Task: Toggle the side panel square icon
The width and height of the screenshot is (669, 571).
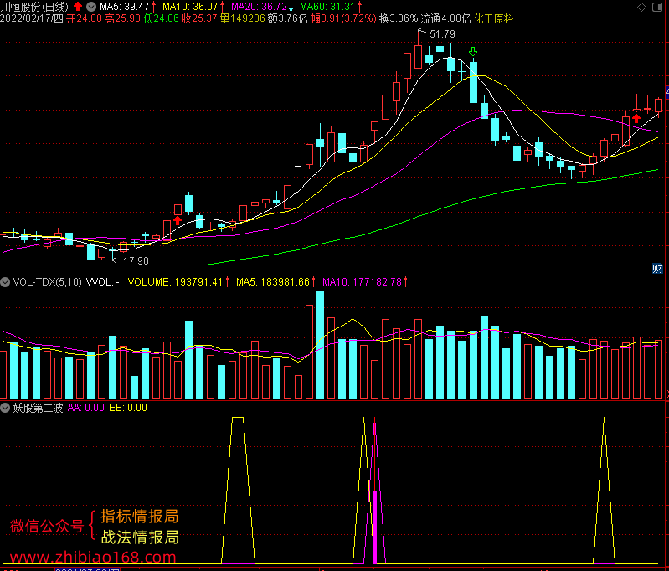Action: (x=657, y=7)
